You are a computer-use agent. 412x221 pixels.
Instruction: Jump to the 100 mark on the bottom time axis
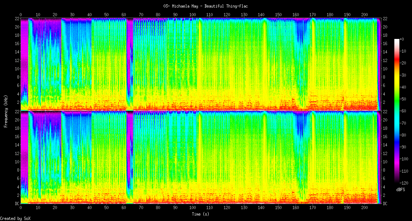(192, 208)
